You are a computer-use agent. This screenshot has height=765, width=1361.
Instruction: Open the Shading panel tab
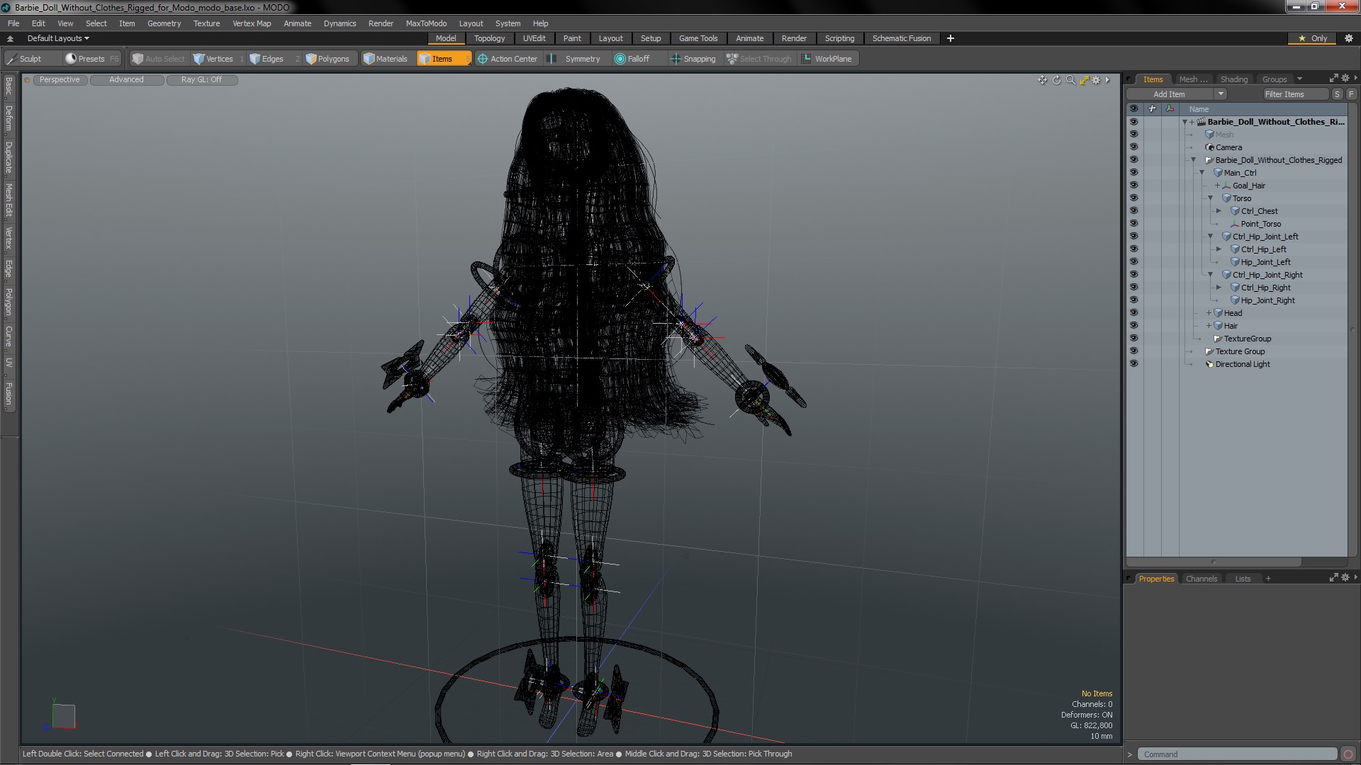(1233, 79)
